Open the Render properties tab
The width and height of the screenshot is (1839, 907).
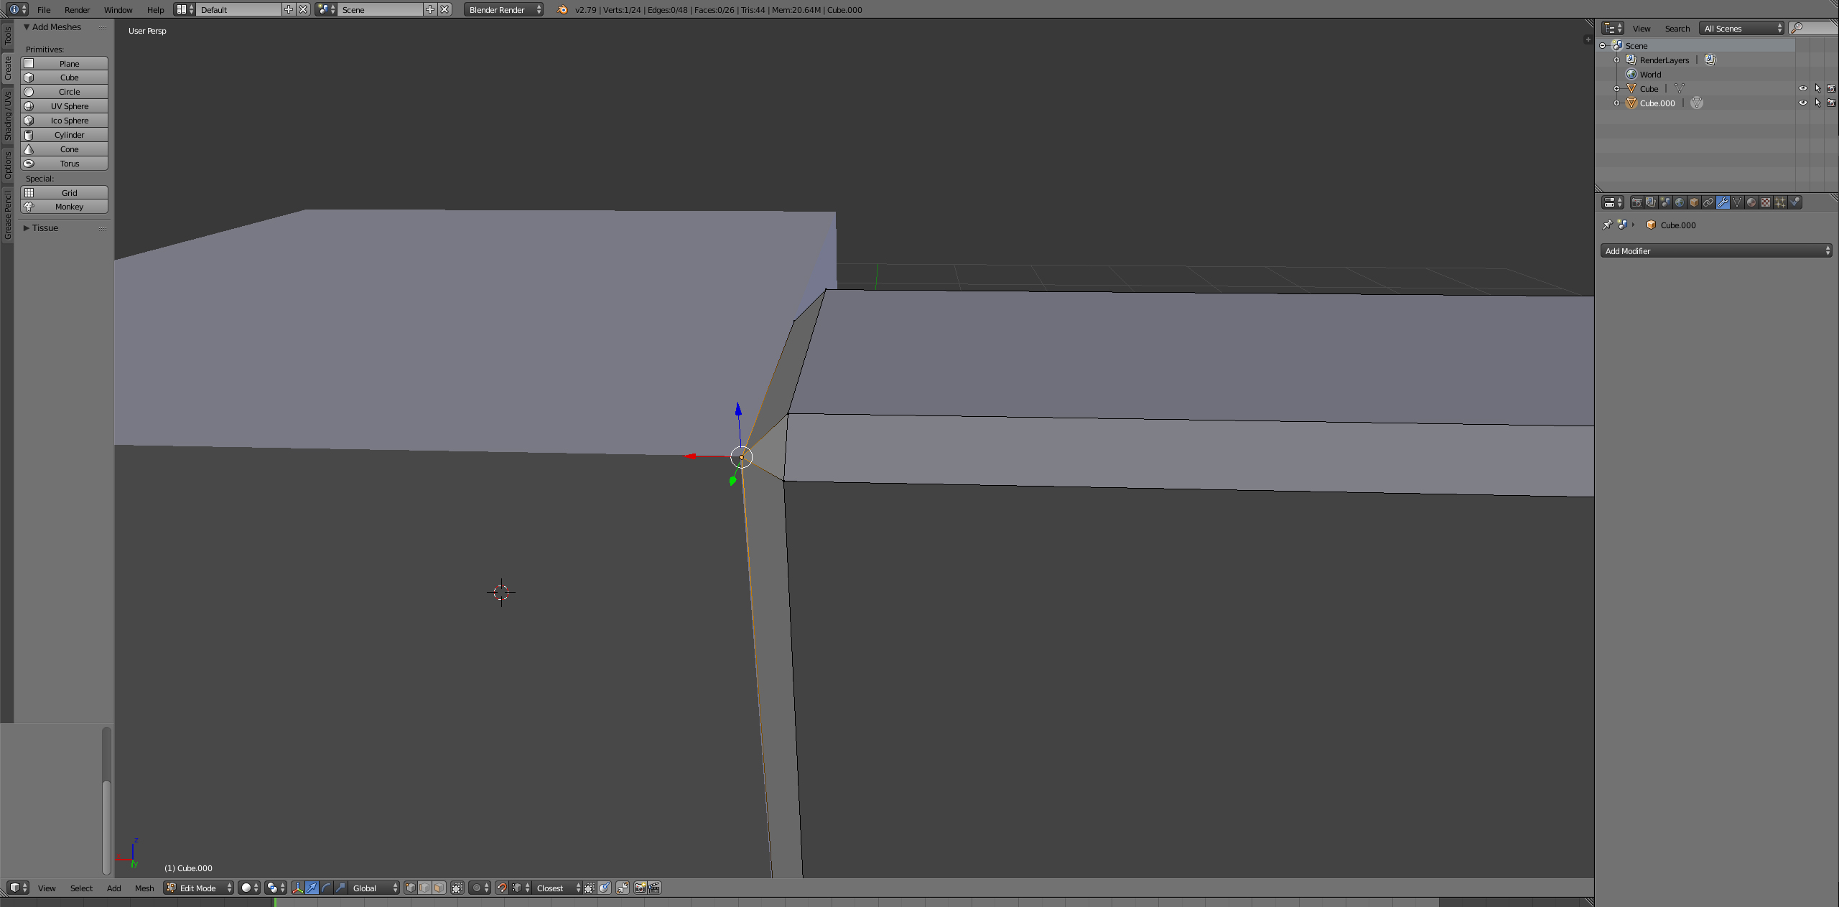[x=1637, y=202]
